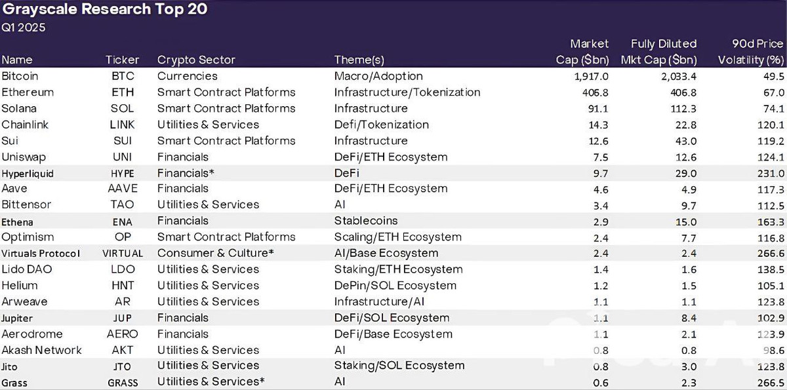Click the Akash Network name cell

click(x=41, y=350)
